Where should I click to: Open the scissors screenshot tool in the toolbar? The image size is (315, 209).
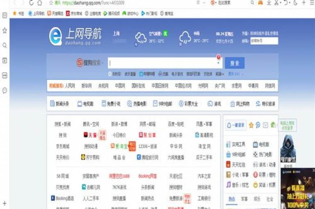276,3
